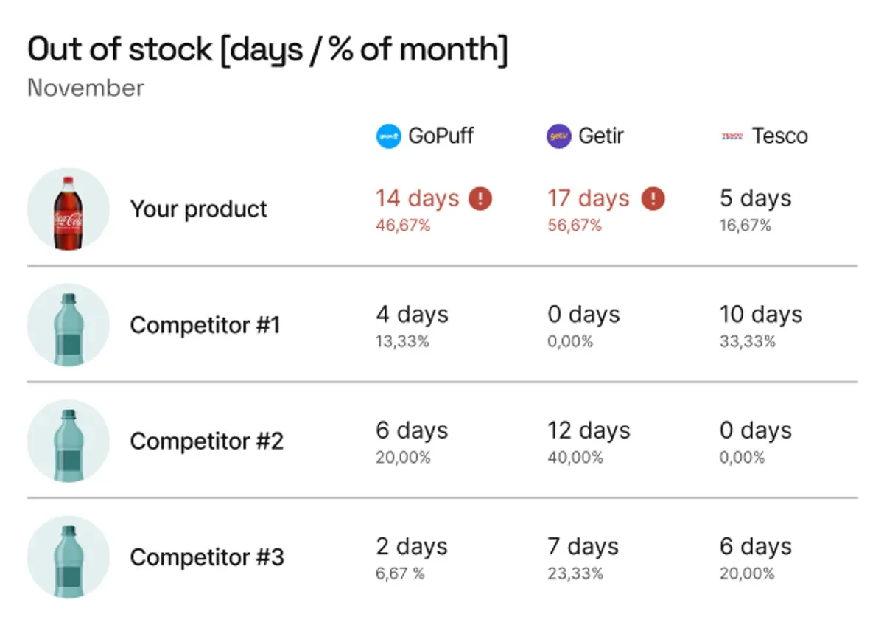The image size is (884, 625).
Task: Click Competitor #1's 10 days Tesco value
Action: tap(761, 315)
